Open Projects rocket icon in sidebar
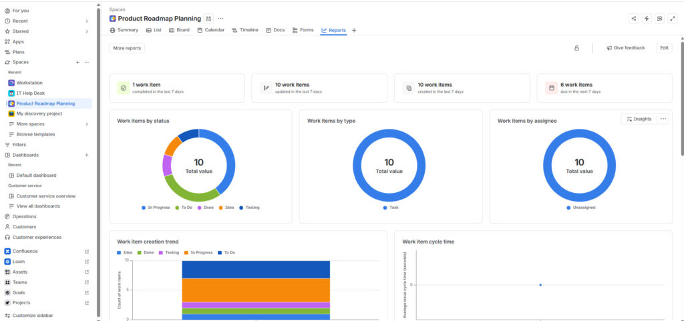684x321 pixels. pos(7,303)
